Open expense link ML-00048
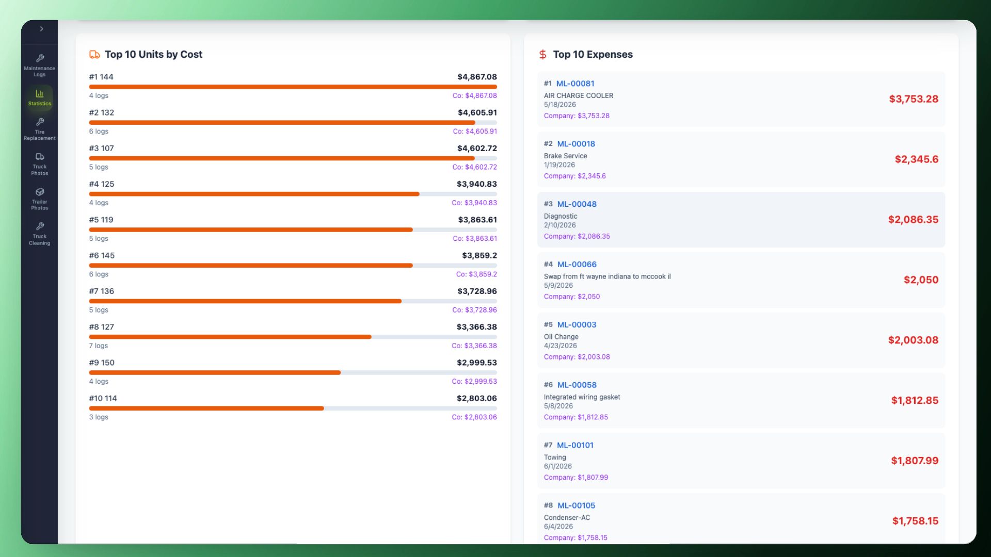 coord(577,204)
